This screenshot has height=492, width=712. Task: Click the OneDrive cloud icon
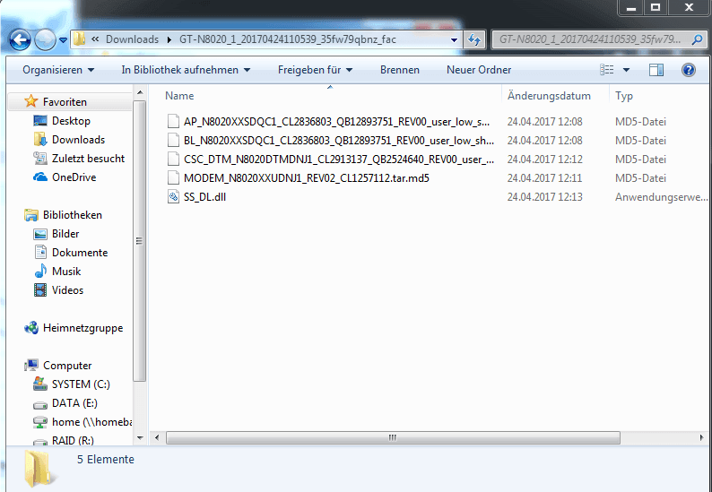[x=40, y=177]
